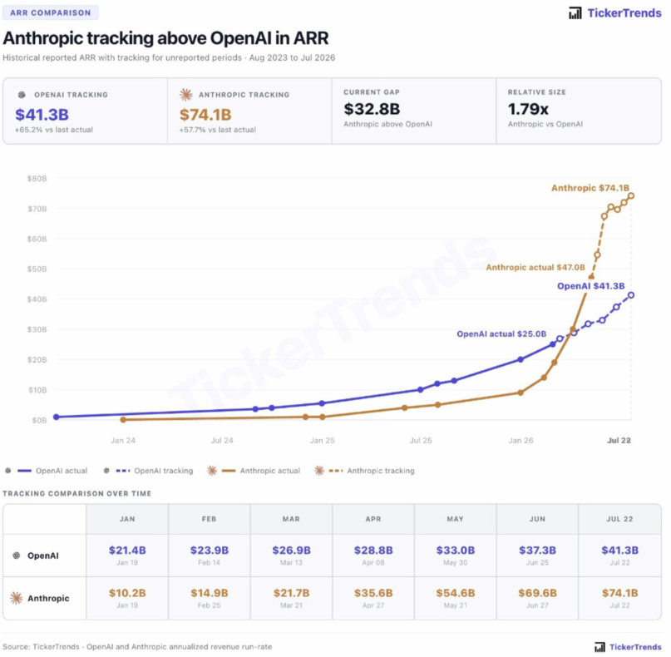Click Anthropic $35.6B April cell
This screenshot has width=671, height=657.
click(373, 598)
